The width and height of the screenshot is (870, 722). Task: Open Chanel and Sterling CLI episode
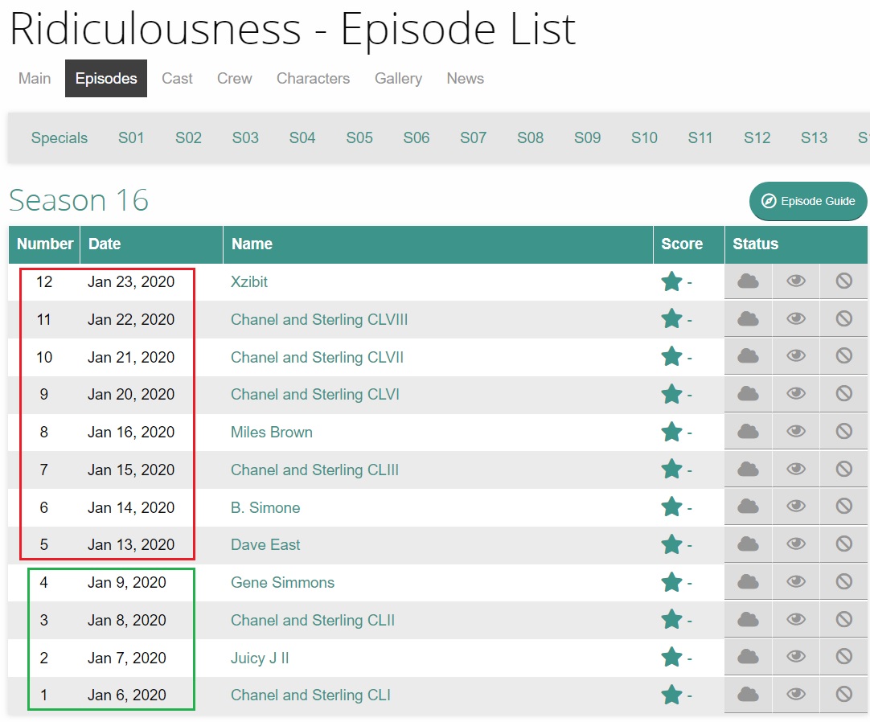click(x=310, y=695)
